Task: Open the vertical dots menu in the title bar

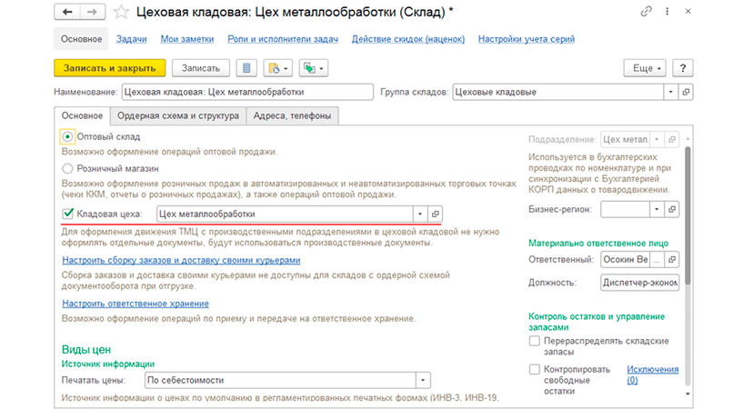Action: click(x=667, y=11)
